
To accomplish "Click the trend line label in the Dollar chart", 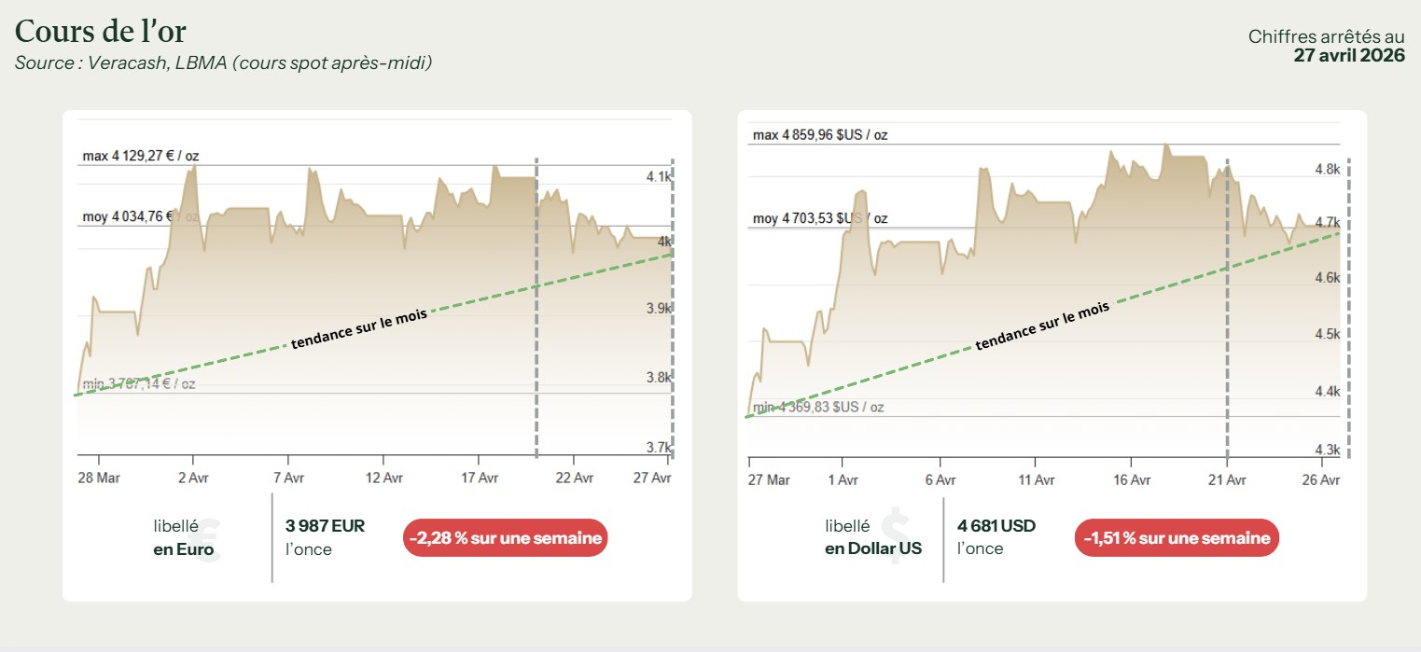I will tap(1042, 326).
